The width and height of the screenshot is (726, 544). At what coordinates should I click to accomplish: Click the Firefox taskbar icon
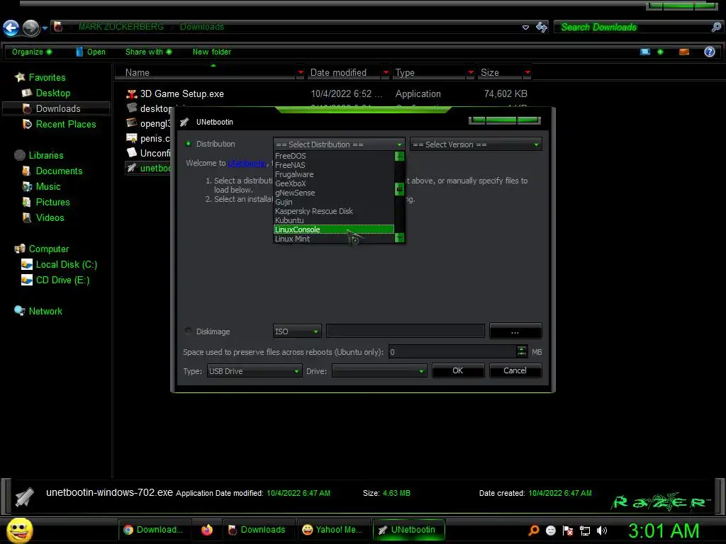[207, 530]
